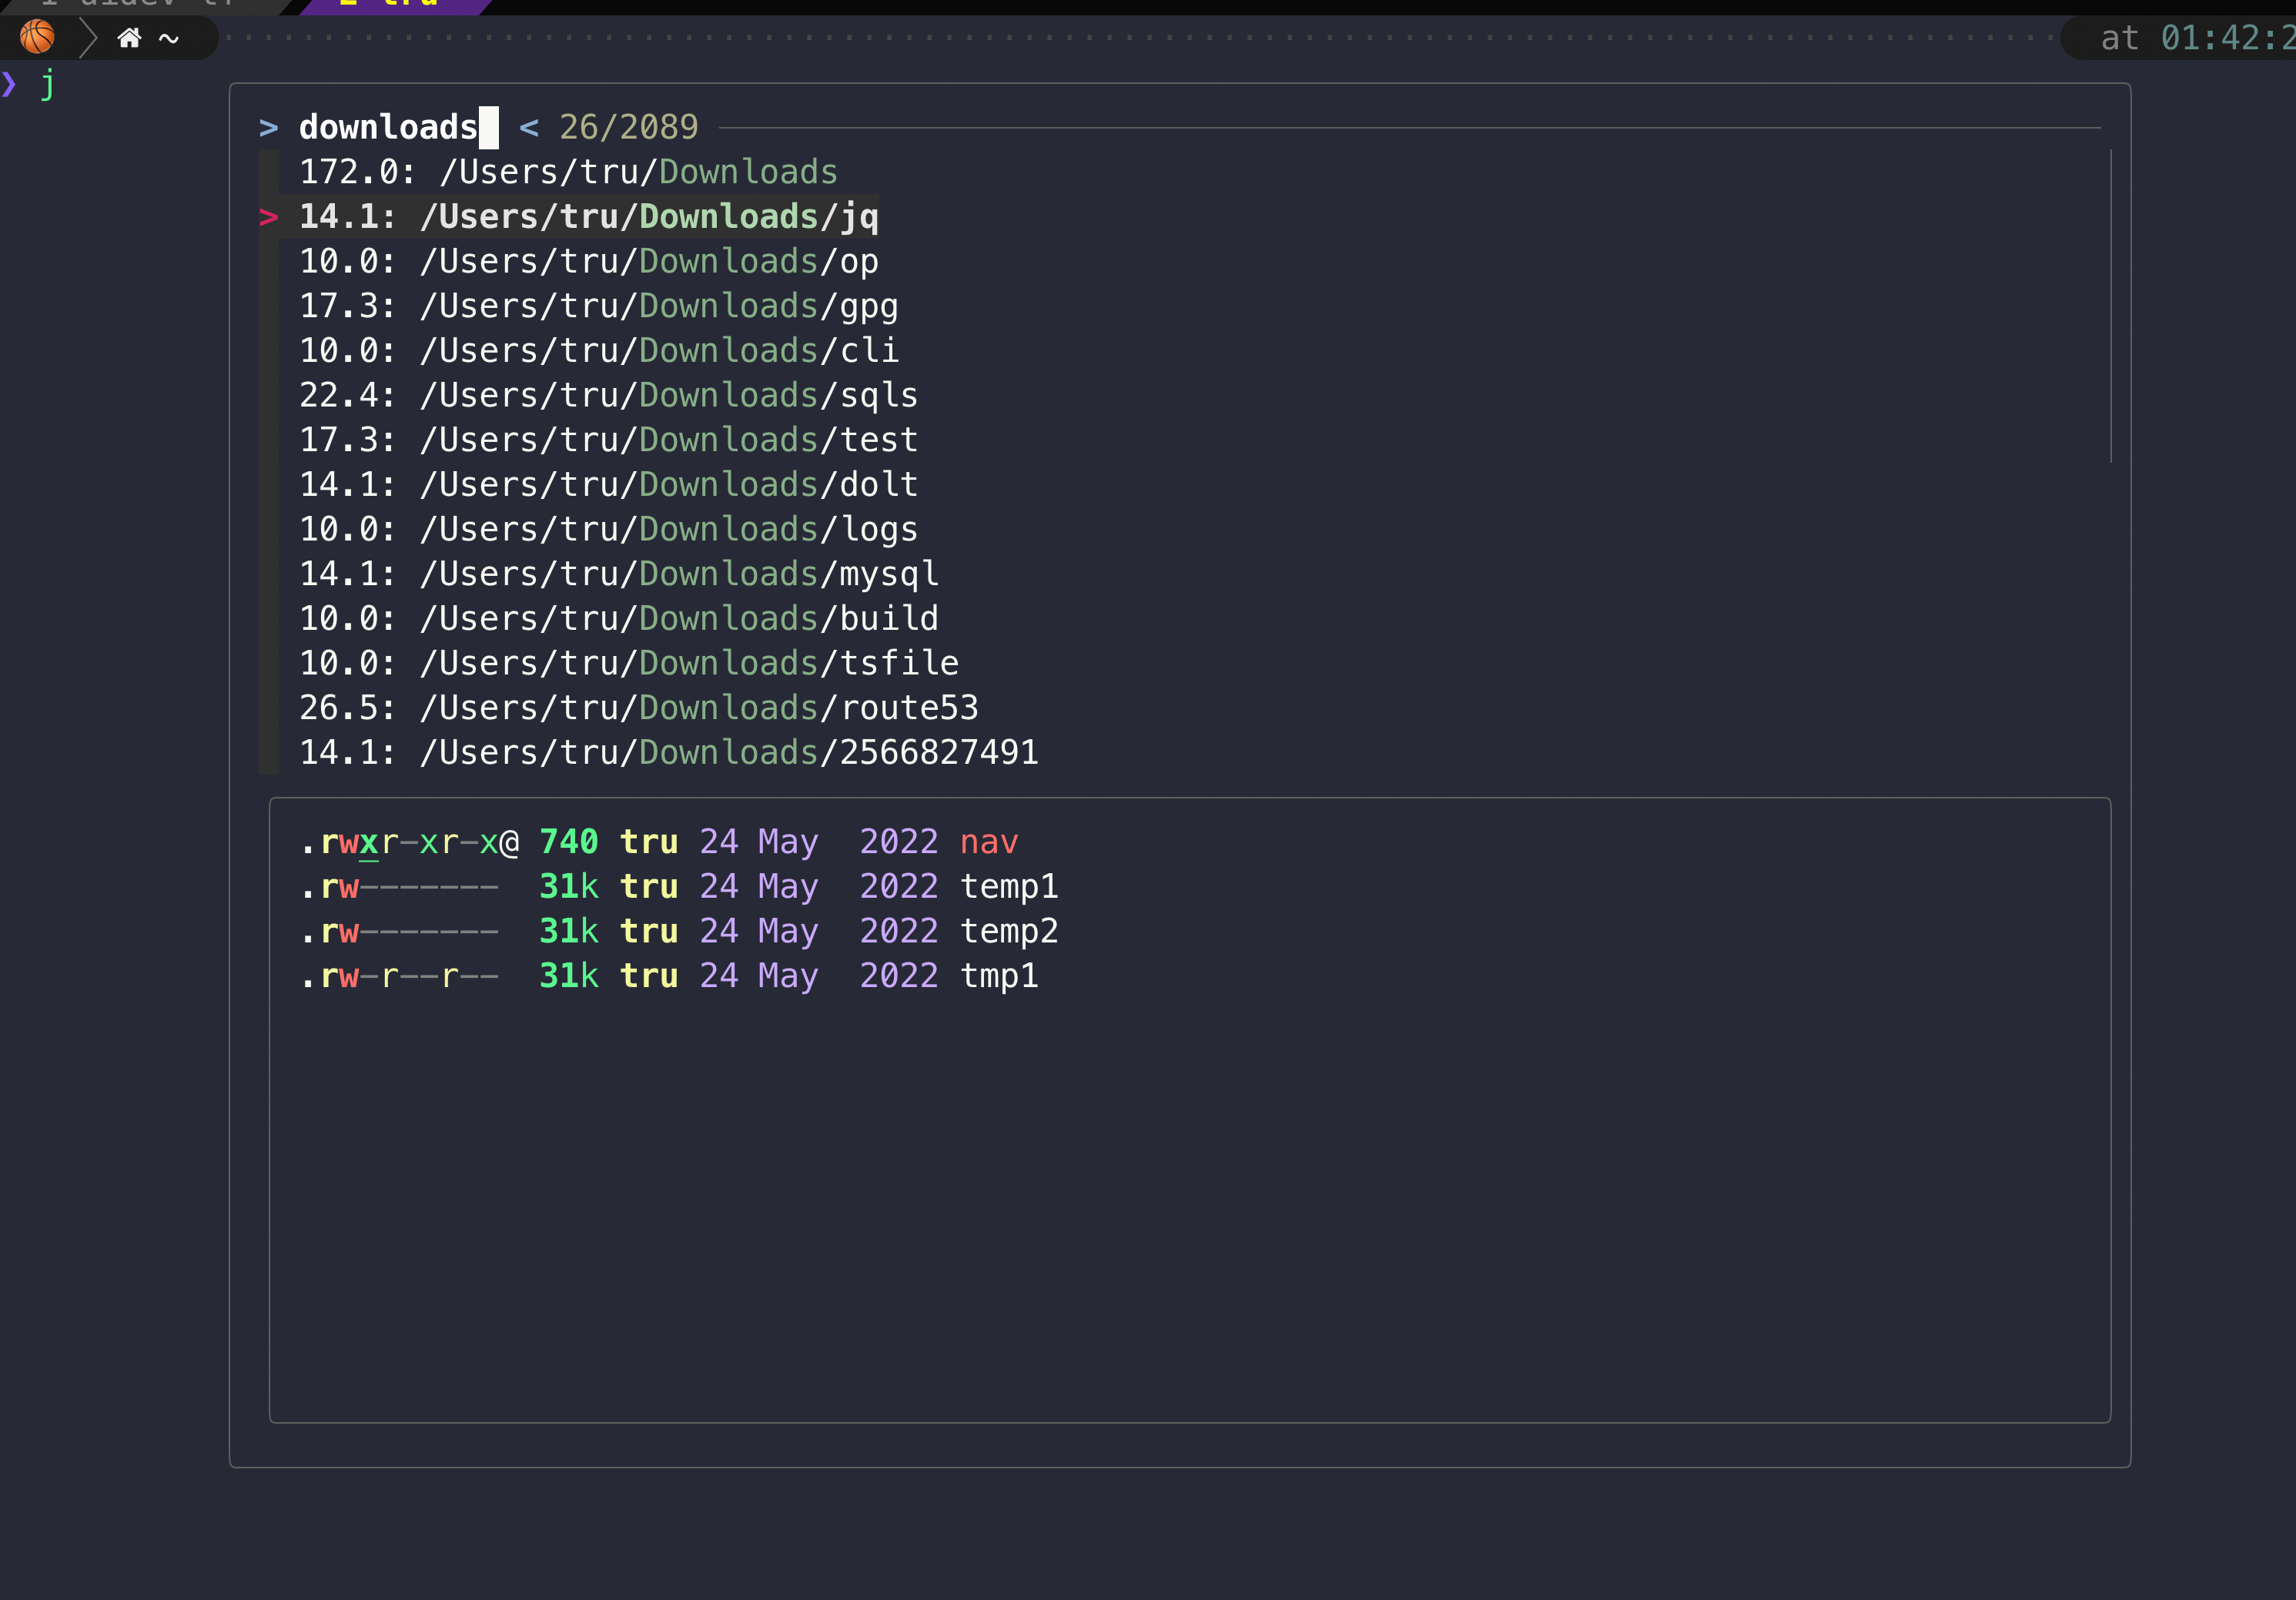
Task: Click the results list scrollbar
Action: [2110, 306]
